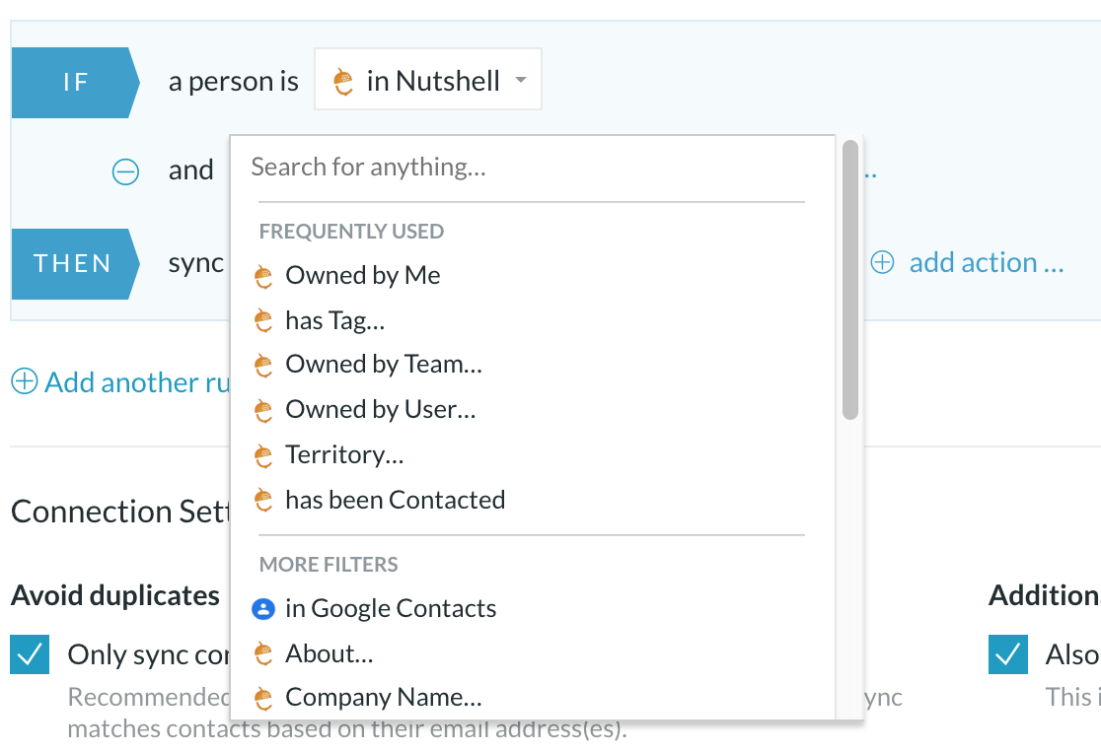This screenshot has height=753, width=1101.
Task: Click acorn icon beside Territory…
Action: [x=263, y=456]
